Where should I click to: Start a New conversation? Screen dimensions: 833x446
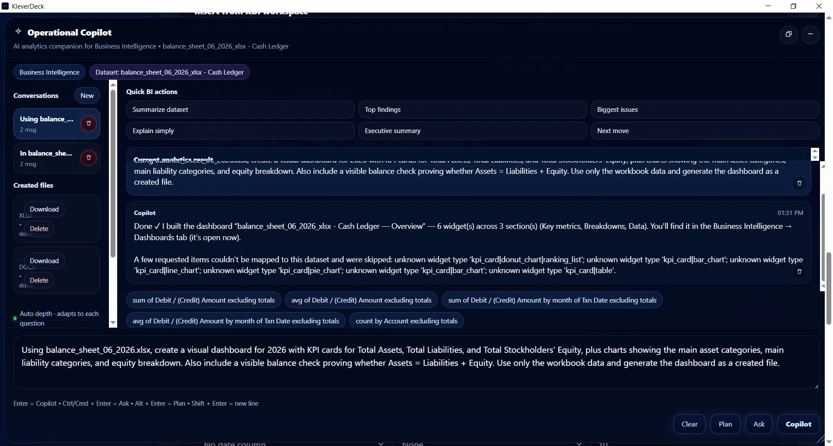[x=87, y=96]
